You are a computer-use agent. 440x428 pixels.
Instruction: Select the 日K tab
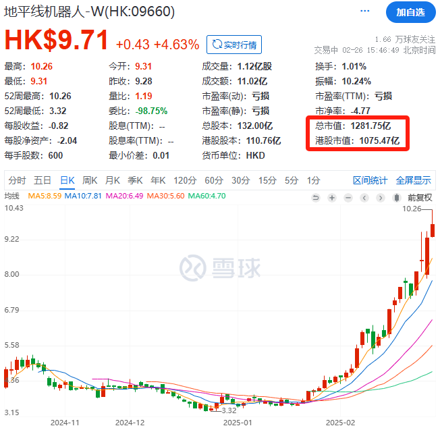(x=67, y=180)
